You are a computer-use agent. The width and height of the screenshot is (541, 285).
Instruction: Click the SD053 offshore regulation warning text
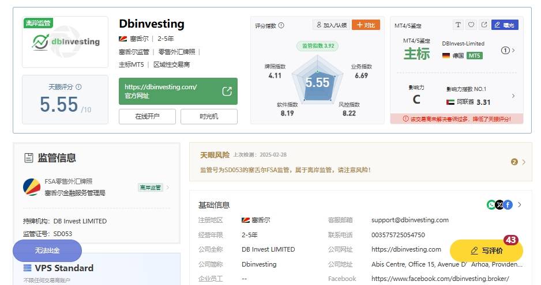pos(285,170)
